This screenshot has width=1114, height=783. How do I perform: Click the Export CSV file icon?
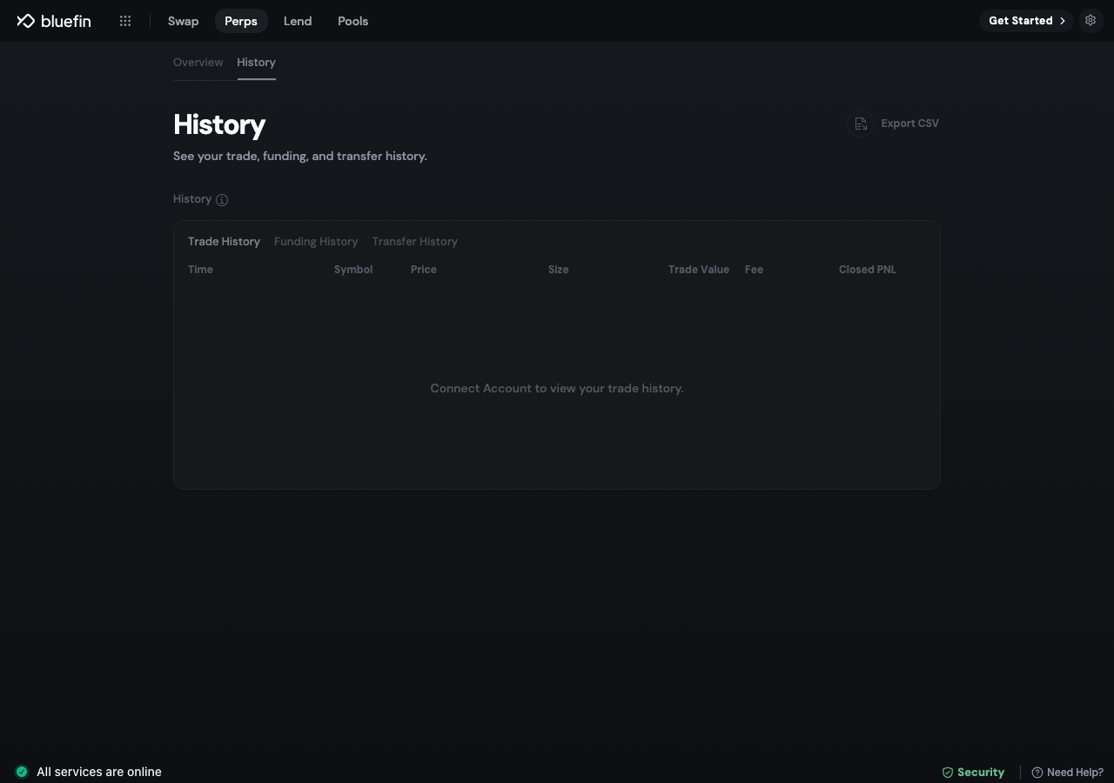861,124
